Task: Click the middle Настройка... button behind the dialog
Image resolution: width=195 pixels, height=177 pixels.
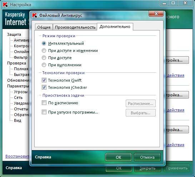Action: point(177,95)
